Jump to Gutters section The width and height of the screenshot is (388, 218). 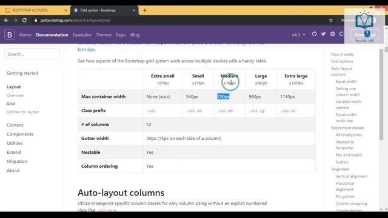click(342, 162)
